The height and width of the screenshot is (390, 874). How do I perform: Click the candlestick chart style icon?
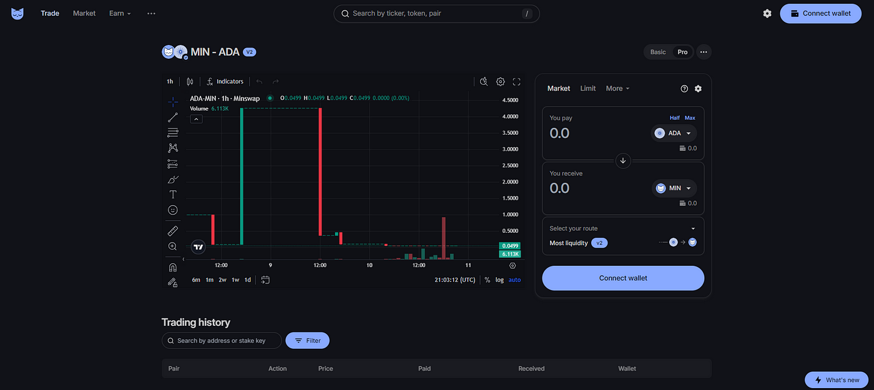190,82
